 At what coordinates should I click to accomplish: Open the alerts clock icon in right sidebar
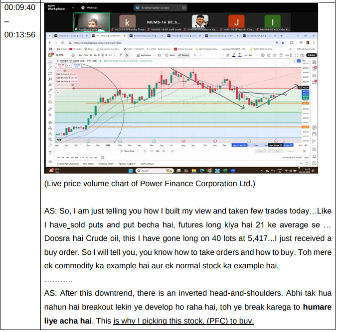[x=314, y=69]
